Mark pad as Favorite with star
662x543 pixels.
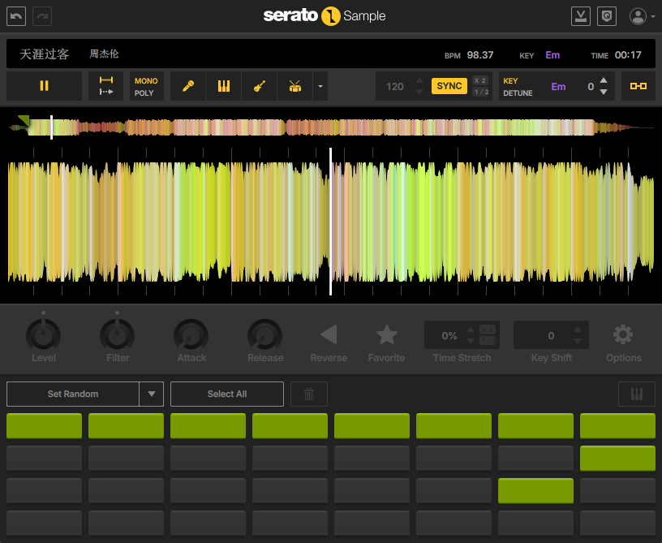(x=386, y=334)
